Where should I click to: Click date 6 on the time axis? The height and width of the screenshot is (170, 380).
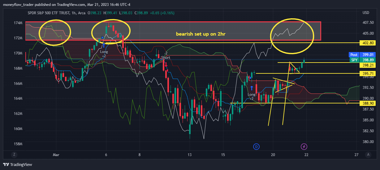[106, 154]
